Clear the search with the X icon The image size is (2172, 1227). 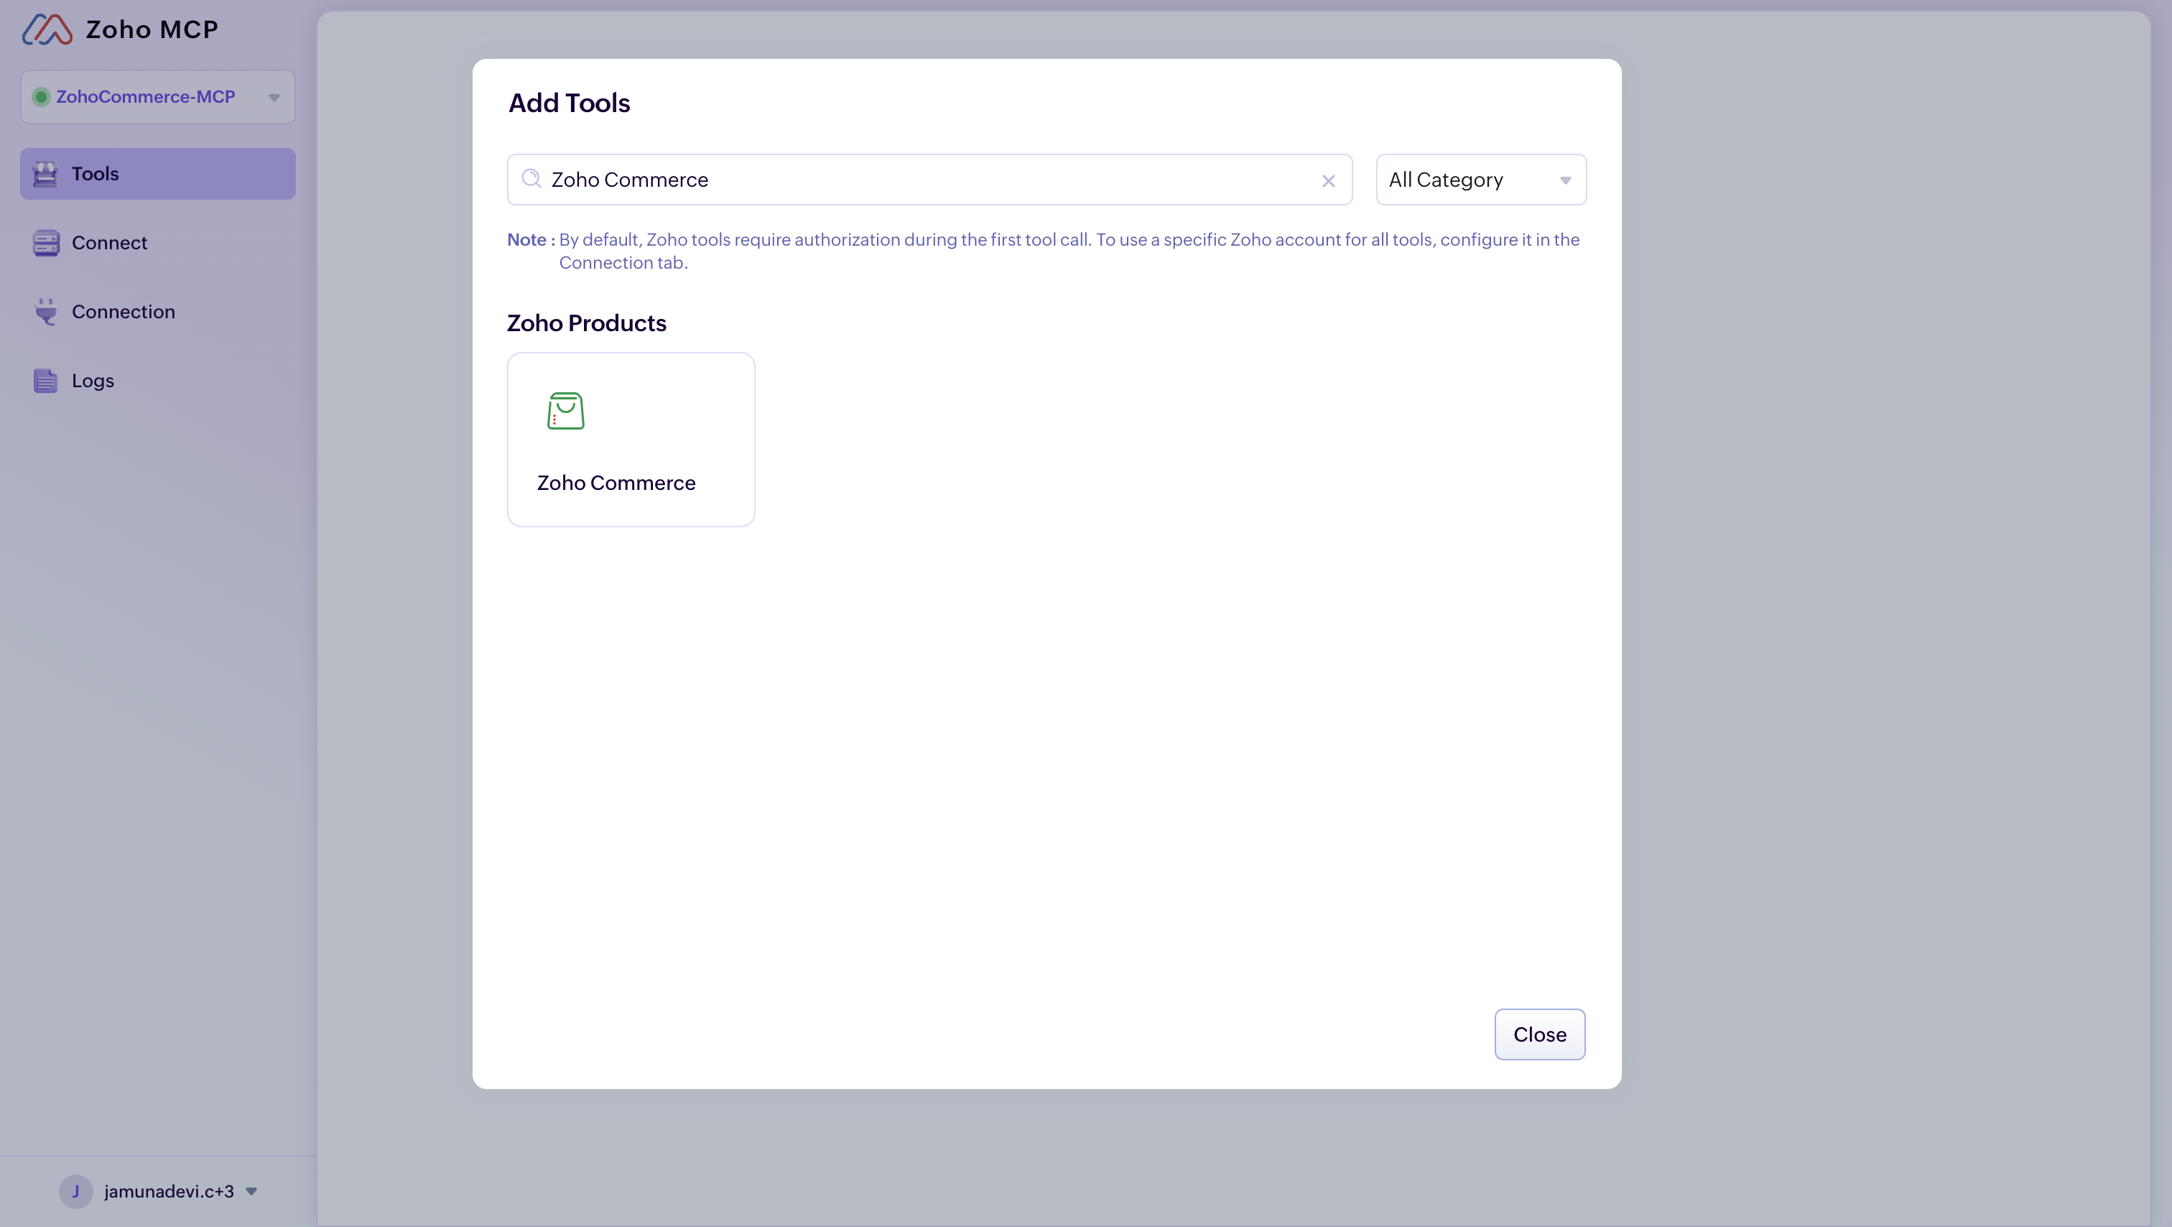pos(1328,180)
